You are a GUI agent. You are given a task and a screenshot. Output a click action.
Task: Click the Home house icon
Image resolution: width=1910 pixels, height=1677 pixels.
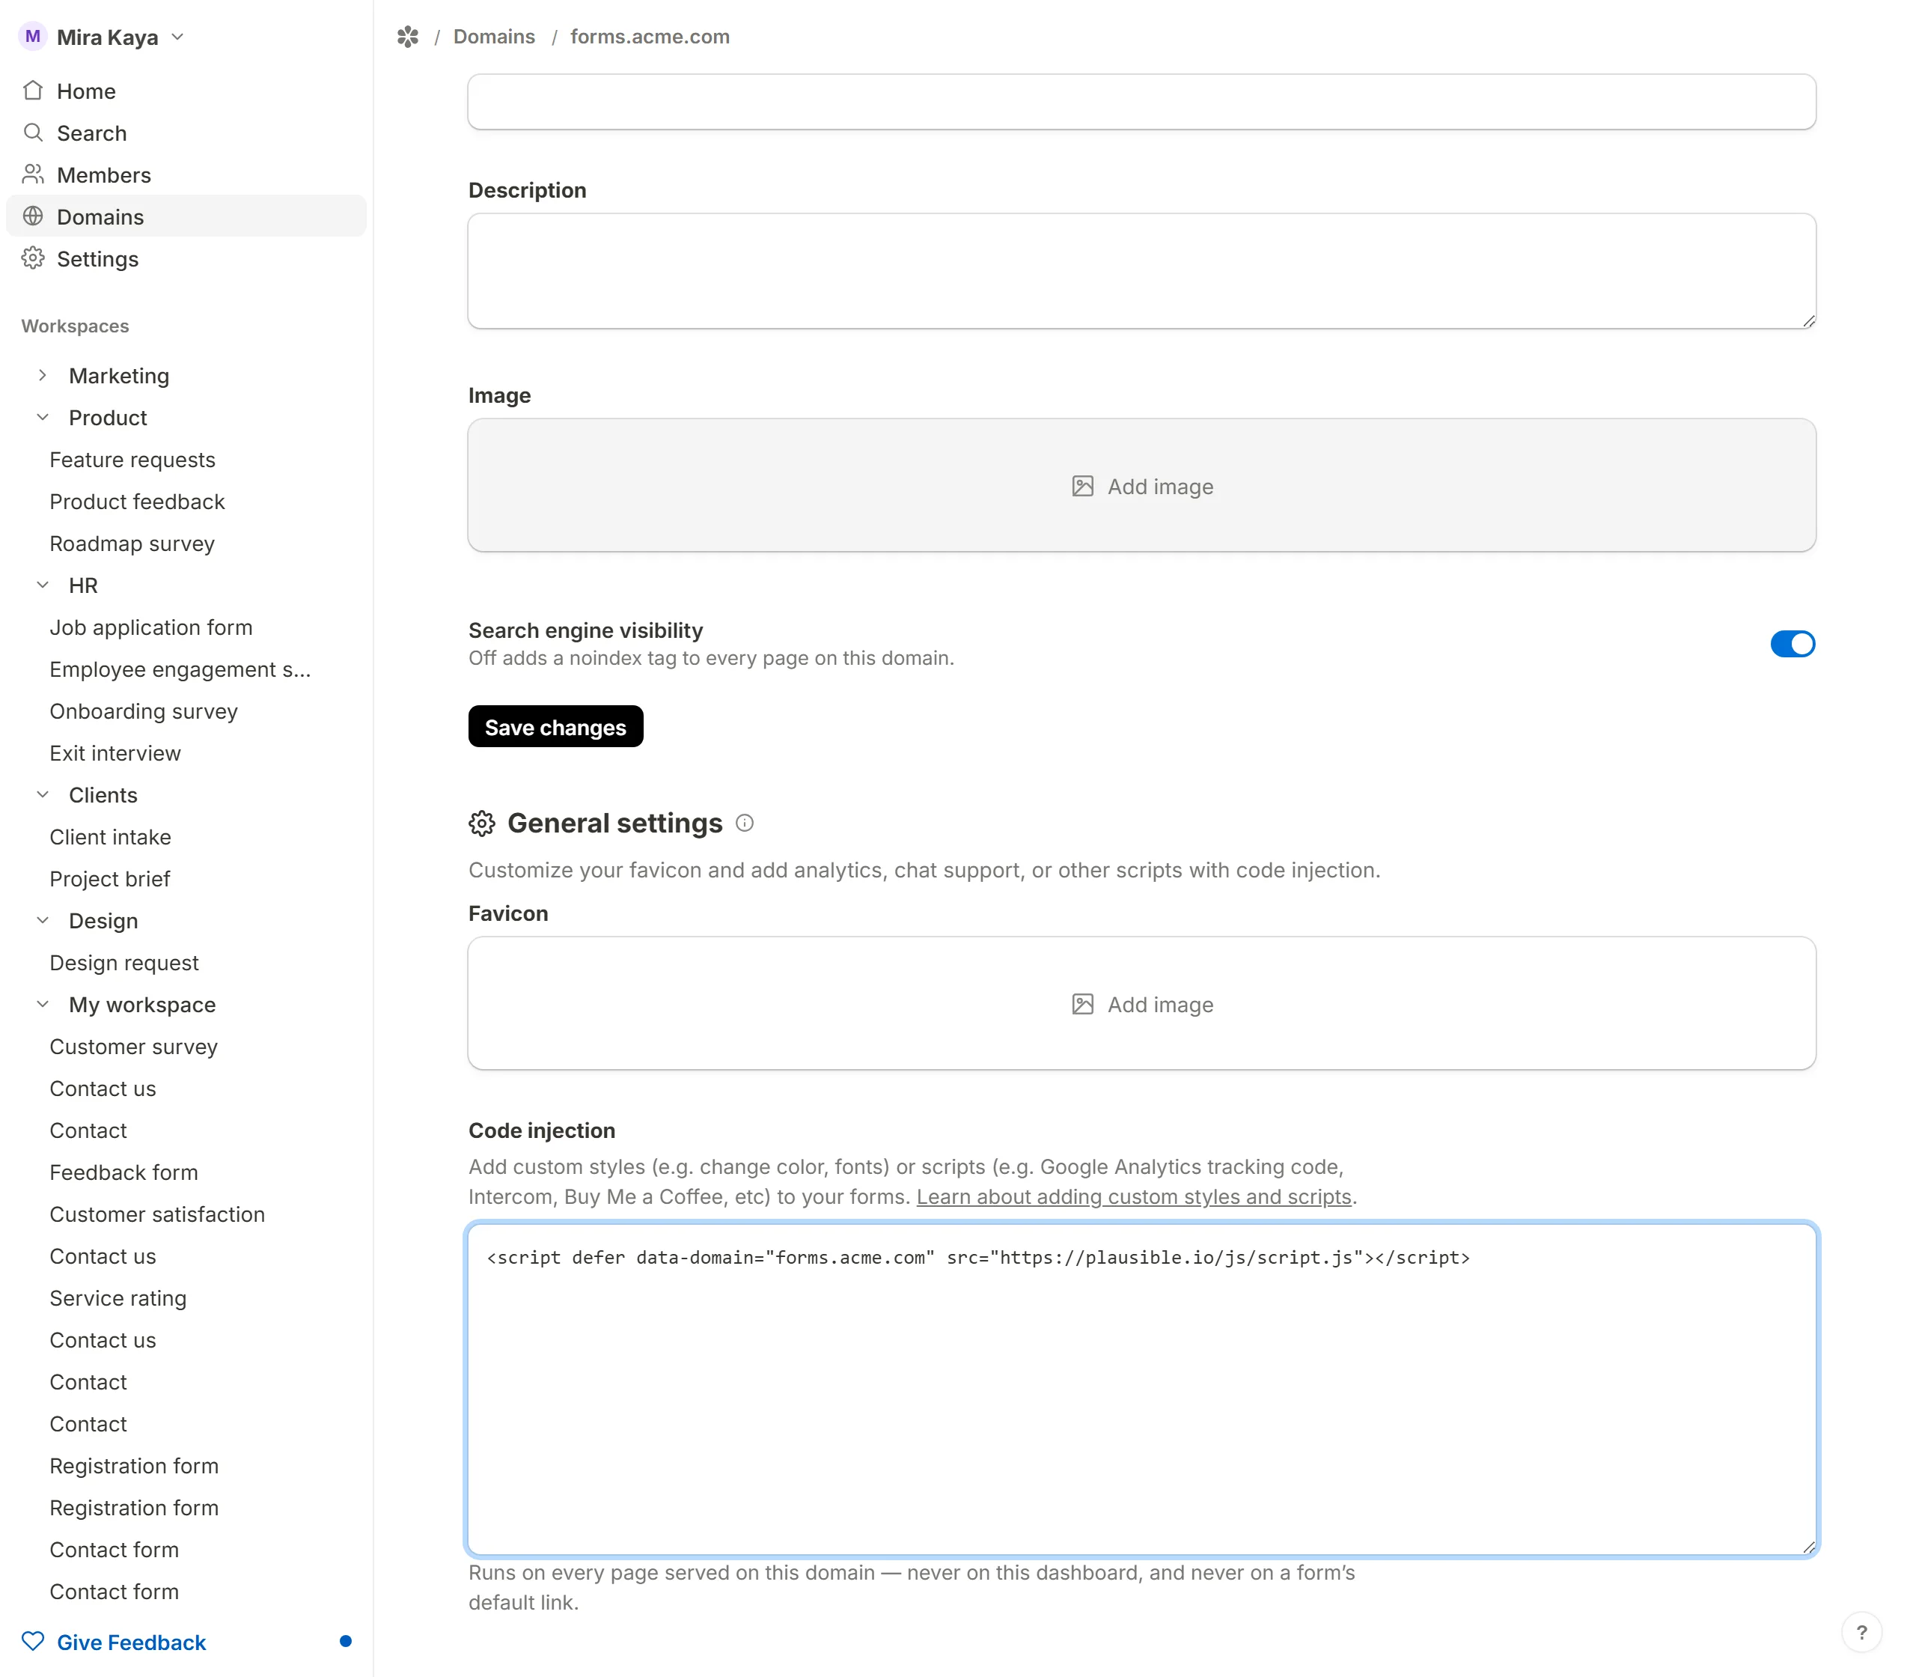33,91
